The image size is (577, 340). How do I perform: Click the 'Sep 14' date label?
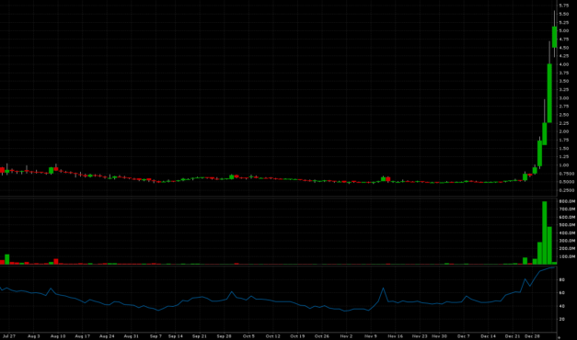(x=176, y=336)
